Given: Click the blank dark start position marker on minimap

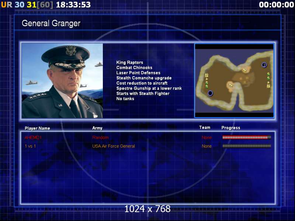Looking at the screenshot, I should (210, 93).
